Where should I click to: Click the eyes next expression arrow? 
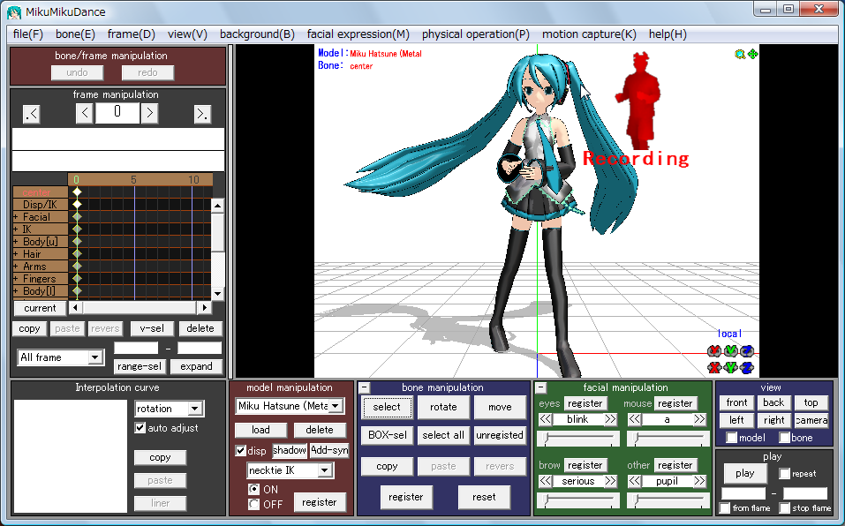610,419
